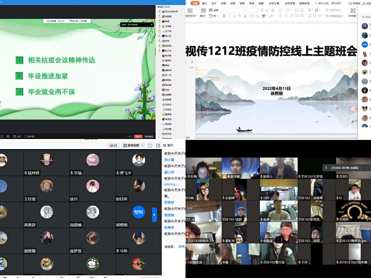The image size is (371, 278).
Task: Select the 开始 ribbon tab
Action: tap(195, 3)
